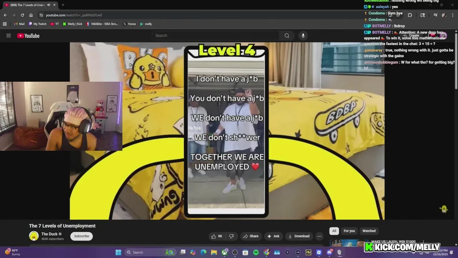The width and height of the screenshot is (458, 258).
Task: Open the Mail bookmark
Action: [19, 24]
